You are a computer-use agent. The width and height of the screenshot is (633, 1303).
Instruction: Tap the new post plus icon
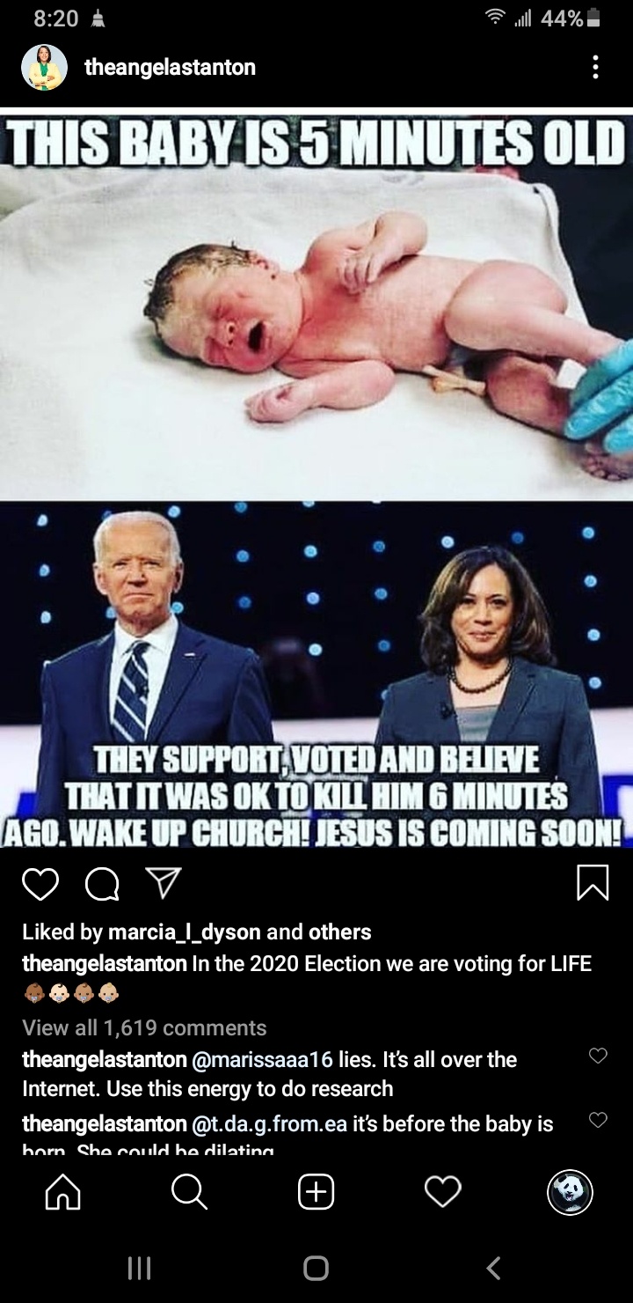[x=316, y=1193]
